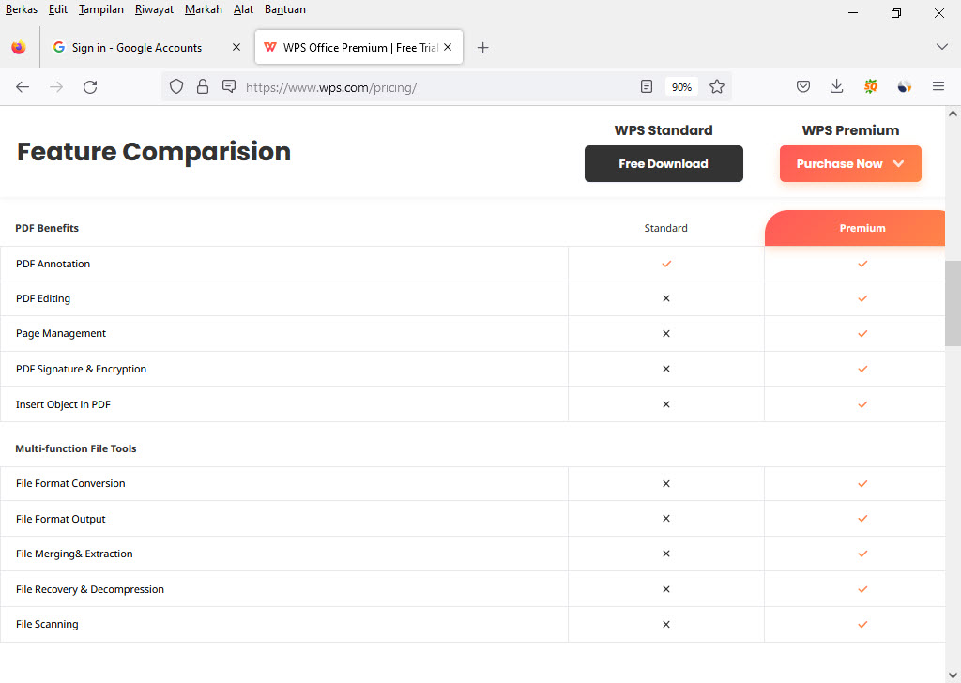Open the Downloads icon in the toolbar

click(836, 86)
